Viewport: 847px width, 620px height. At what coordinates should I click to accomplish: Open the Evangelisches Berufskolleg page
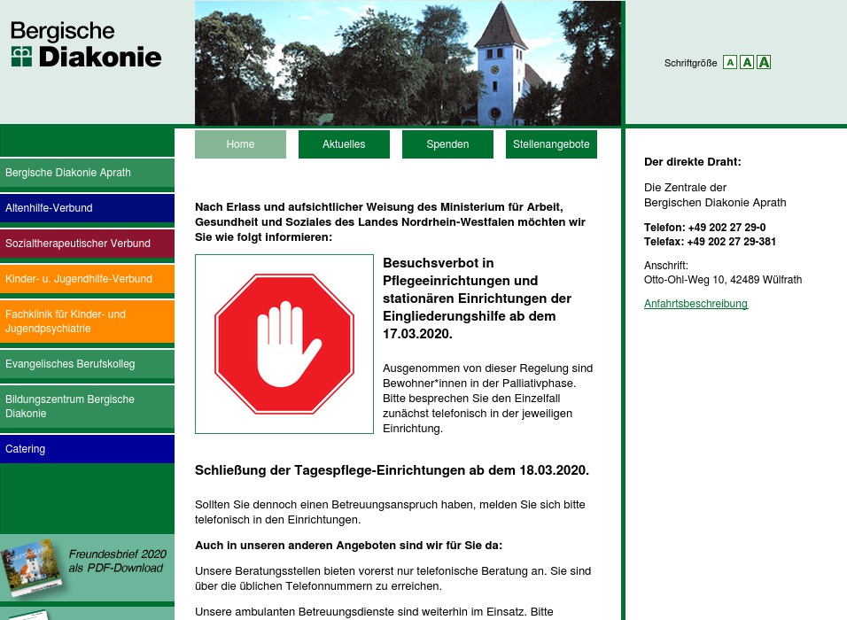[70, 364]
